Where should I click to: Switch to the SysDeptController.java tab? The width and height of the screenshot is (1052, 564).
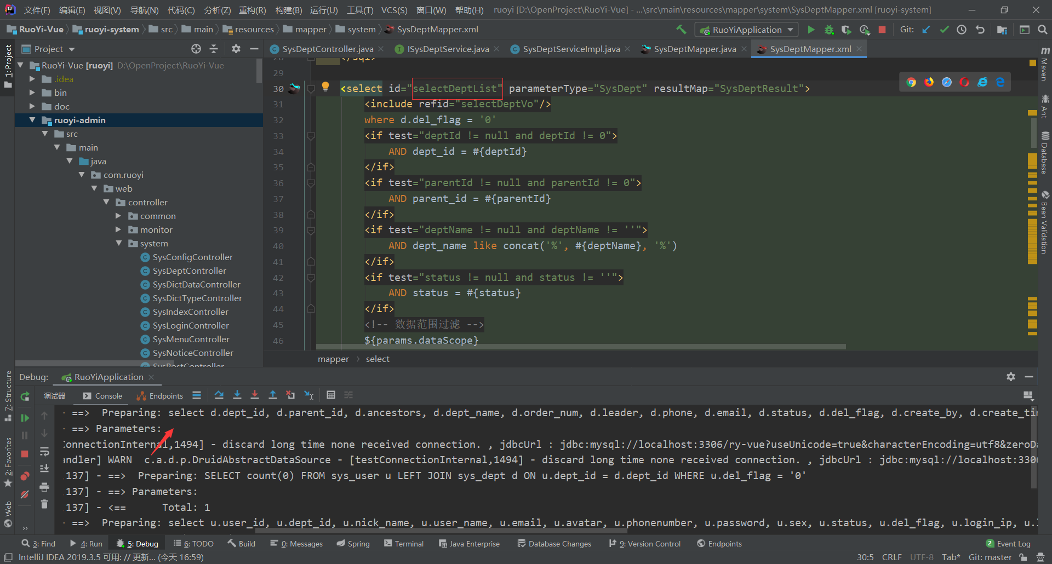click(327, 49)
